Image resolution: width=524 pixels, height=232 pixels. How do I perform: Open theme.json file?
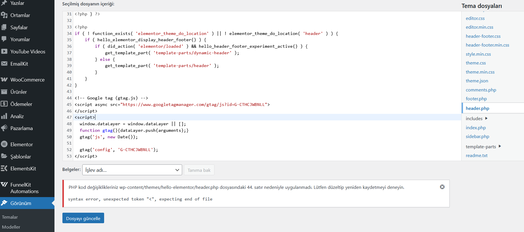pos(477,81)
